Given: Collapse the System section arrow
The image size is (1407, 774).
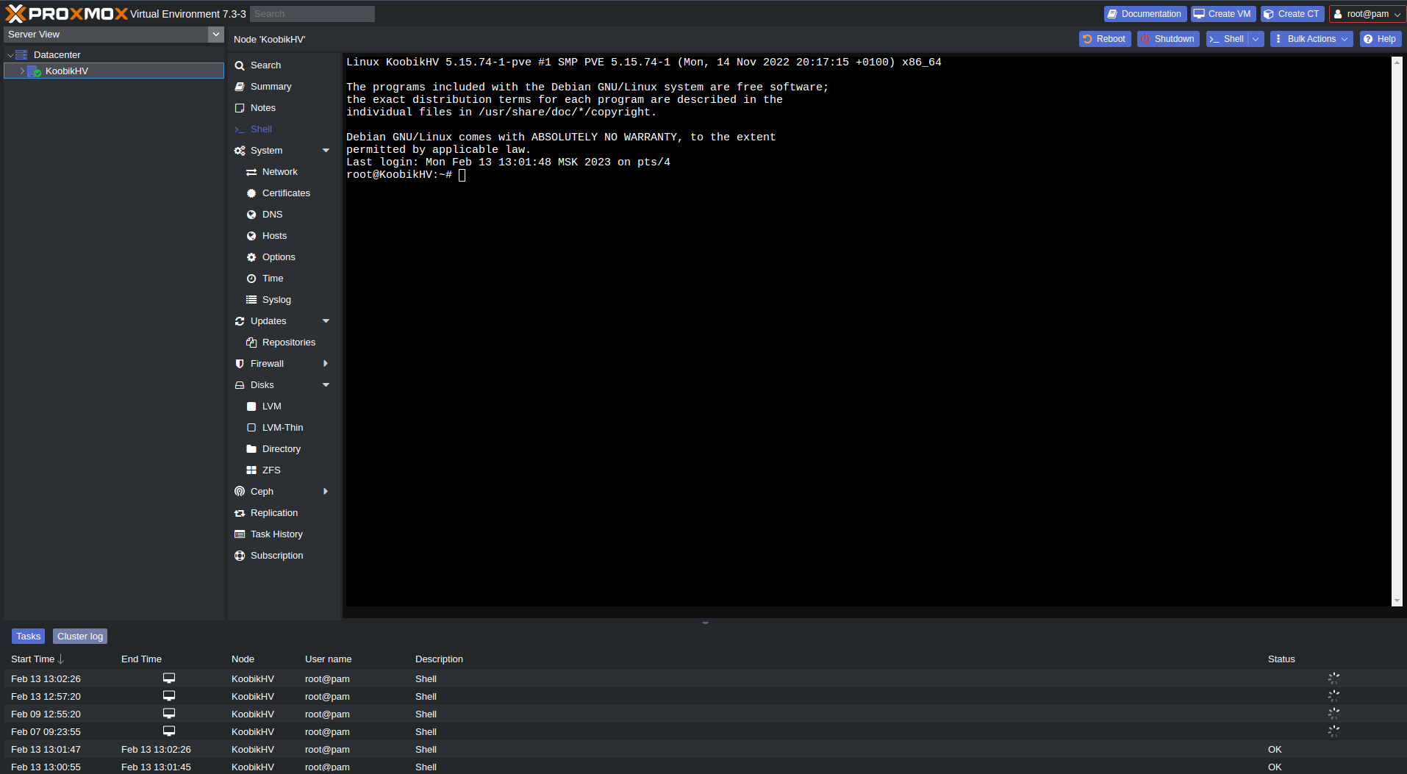Looking at the screenshot, I should click(x=326, y=151).
